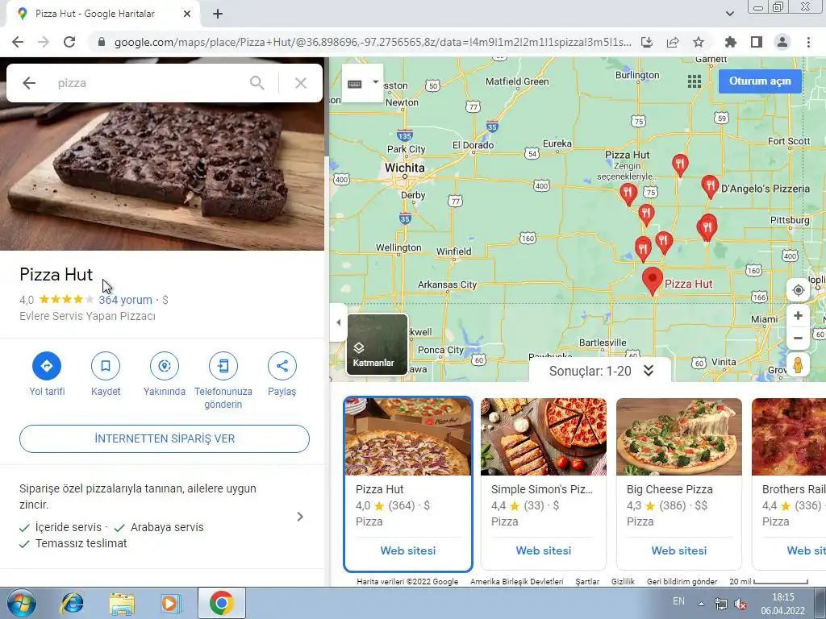
Task: Open the Chrome three-dot menu
Action: coord(808,42)
